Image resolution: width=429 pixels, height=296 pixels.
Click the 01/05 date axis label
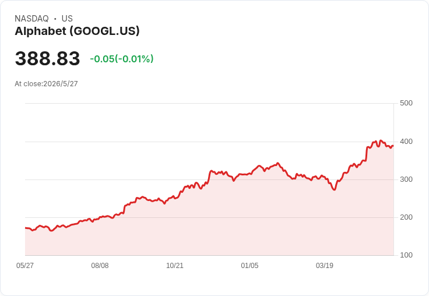click(249, 266)
